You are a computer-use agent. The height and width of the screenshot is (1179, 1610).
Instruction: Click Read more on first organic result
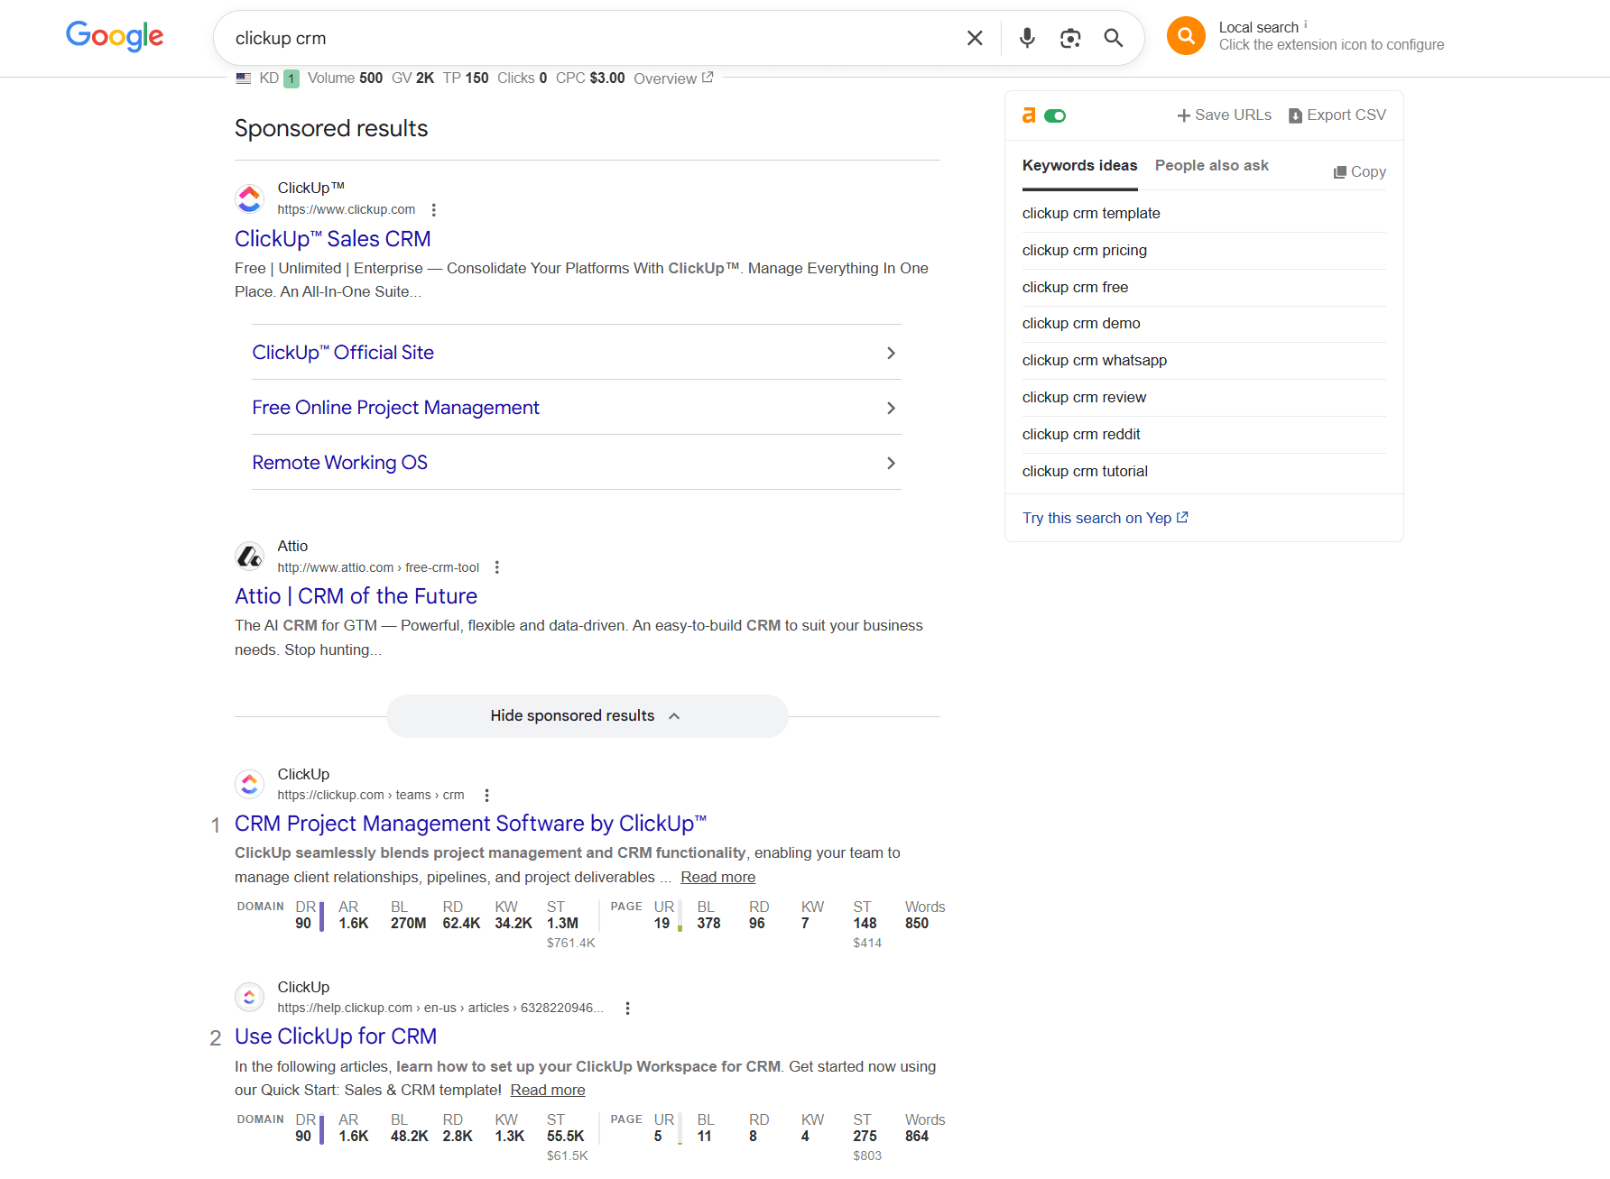click(717, 877)
